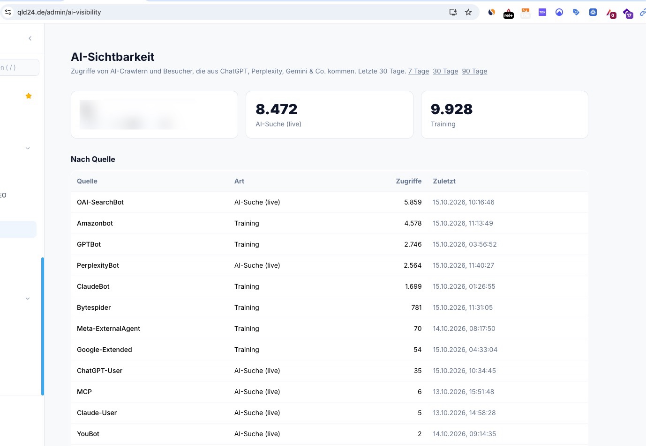
Task: Bookmark this page with the star icon
Action: (468, 12)
